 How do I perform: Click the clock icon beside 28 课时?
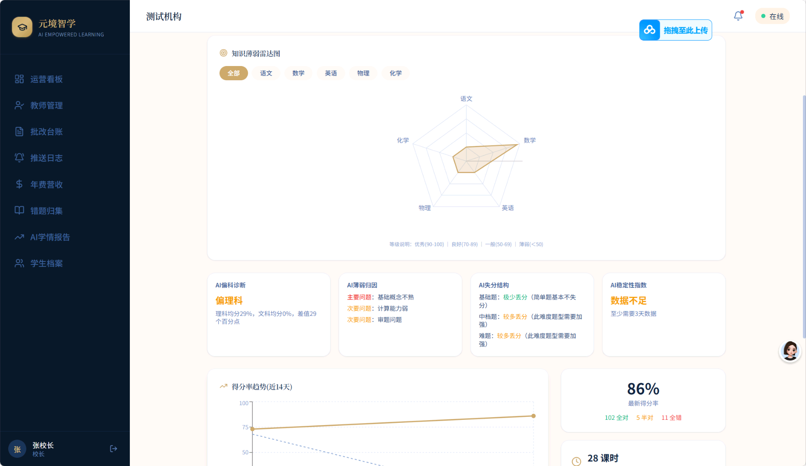tap(576, 461)
